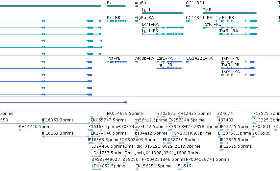The image size is (280, 171).
Task: Select the TyrRII-PB protein label
Action: pos(230,65)
